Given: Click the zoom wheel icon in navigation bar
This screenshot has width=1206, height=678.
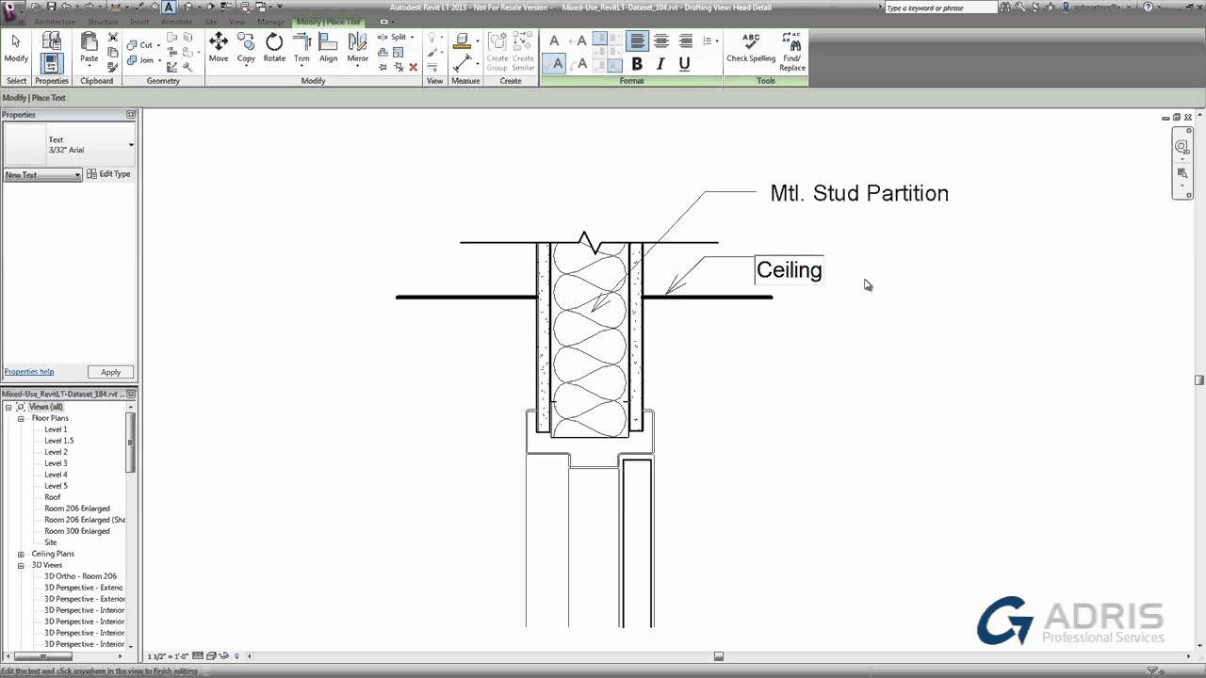Looking at the screenshot, I should (1182, 146).
